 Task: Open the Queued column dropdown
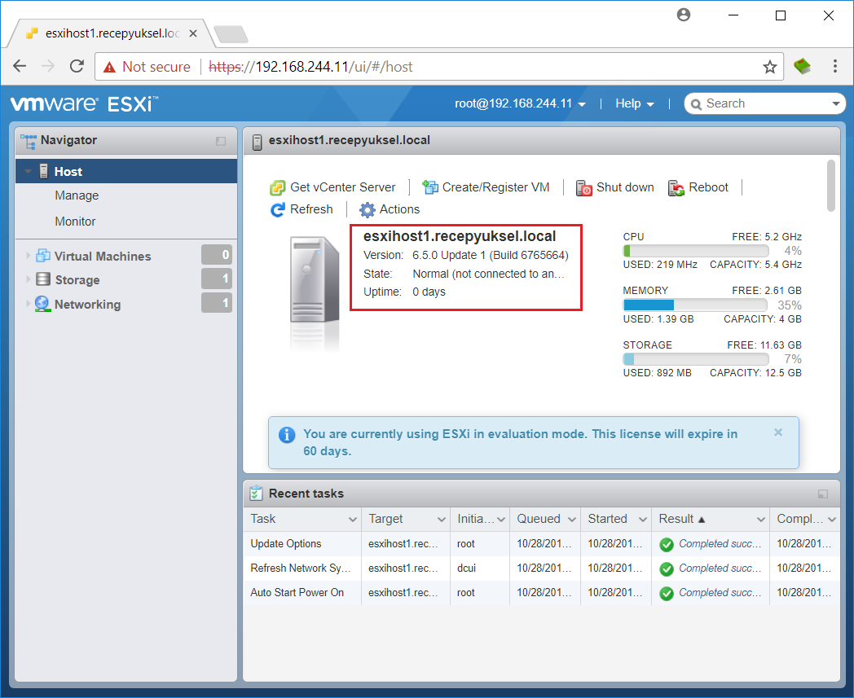[572, 520]
